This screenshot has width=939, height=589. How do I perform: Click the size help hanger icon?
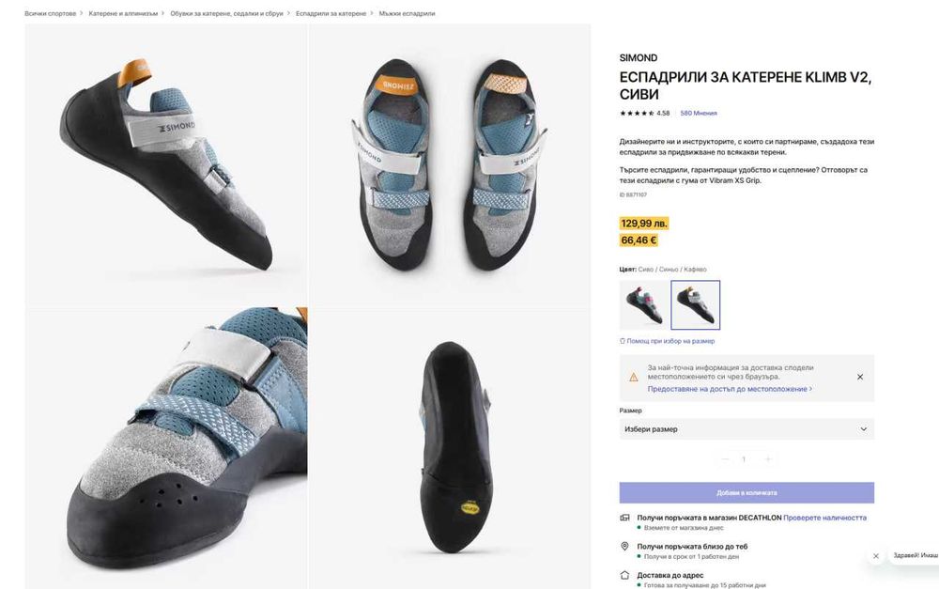[623, 341]
